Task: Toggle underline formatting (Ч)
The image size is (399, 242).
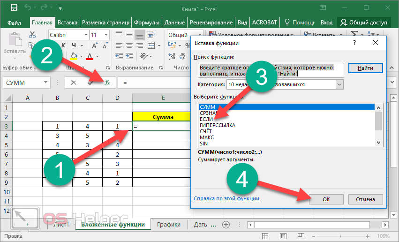Action: click(74, 45)
